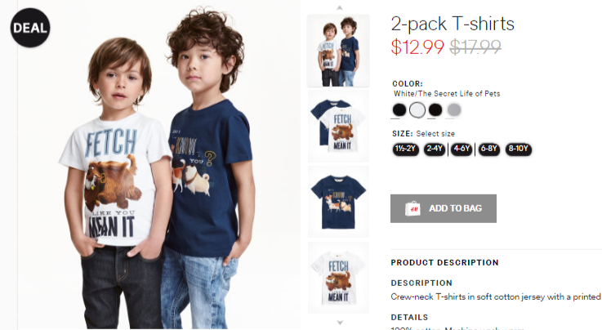Select the first black color swatch
Image resolution: width=602 pixels, height=330 pixels.
399,109
